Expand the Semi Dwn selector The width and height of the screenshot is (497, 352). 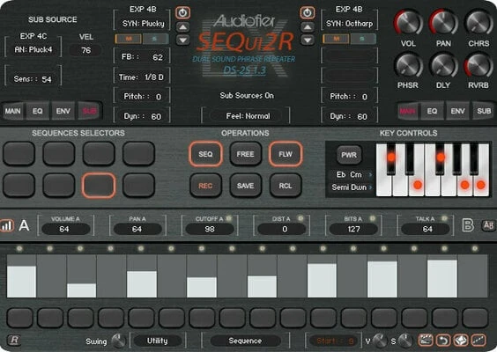pos(352,187)
